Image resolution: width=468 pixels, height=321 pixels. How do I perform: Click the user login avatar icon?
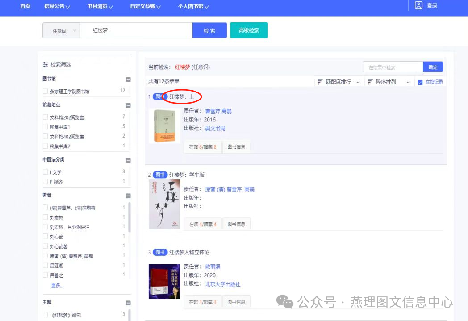(418, 5)
